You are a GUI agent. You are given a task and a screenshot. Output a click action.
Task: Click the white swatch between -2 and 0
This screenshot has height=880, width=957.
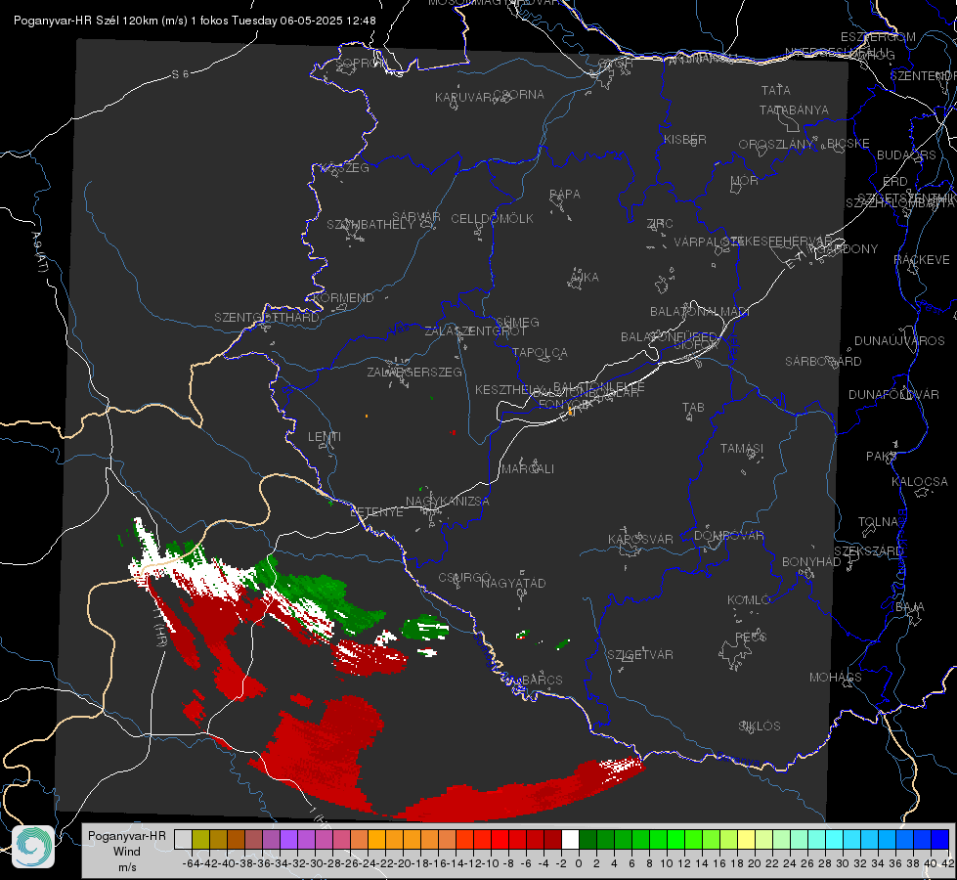point(570,839)
